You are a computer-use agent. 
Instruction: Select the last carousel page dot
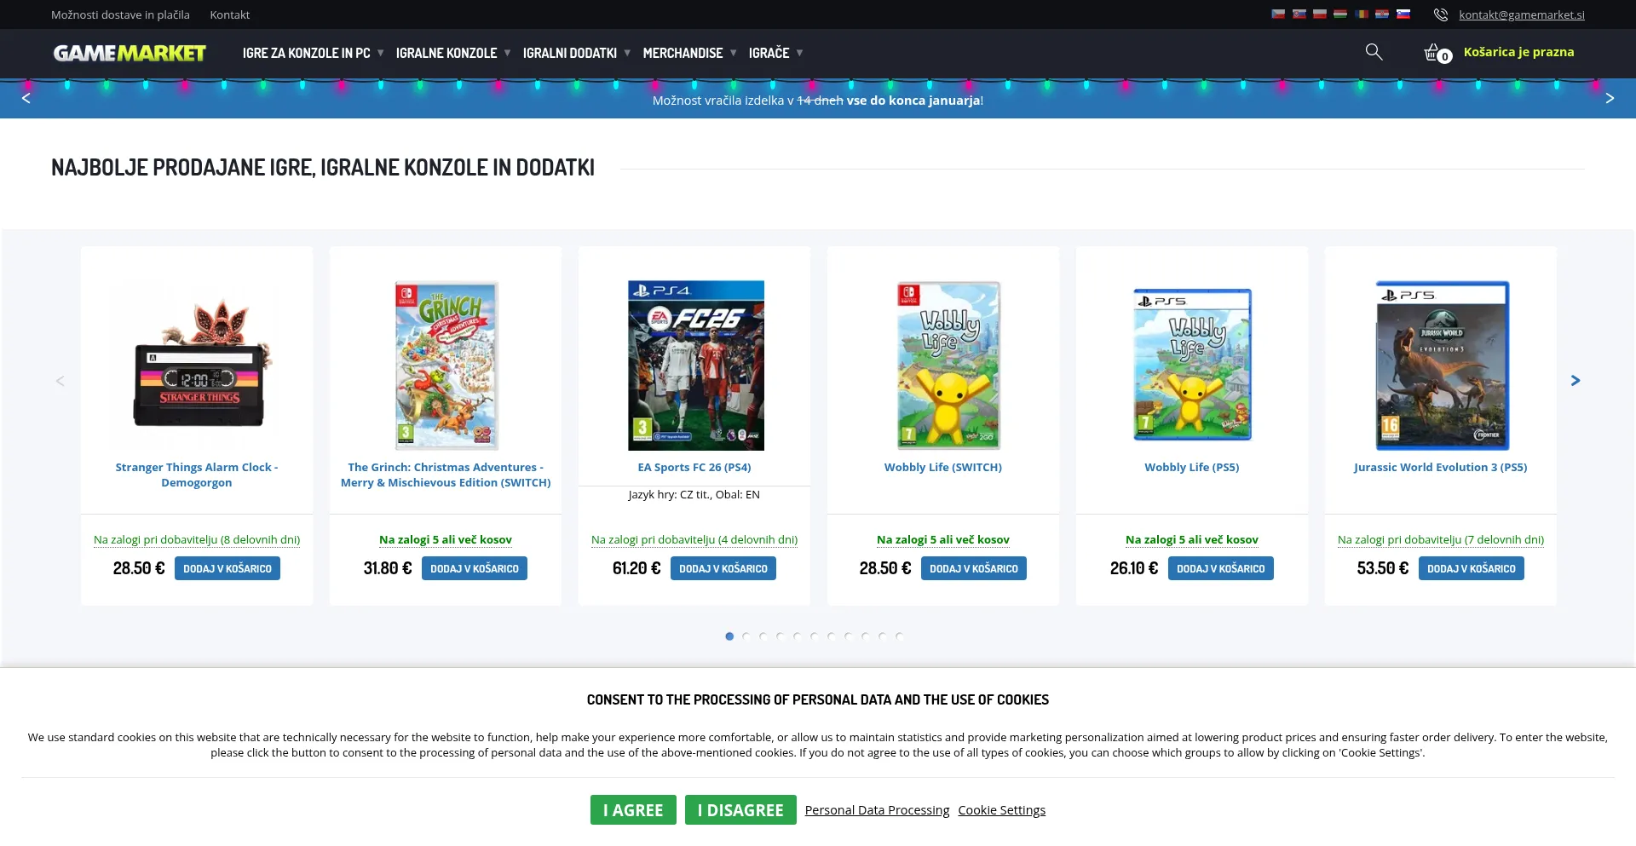click(900, 636)
